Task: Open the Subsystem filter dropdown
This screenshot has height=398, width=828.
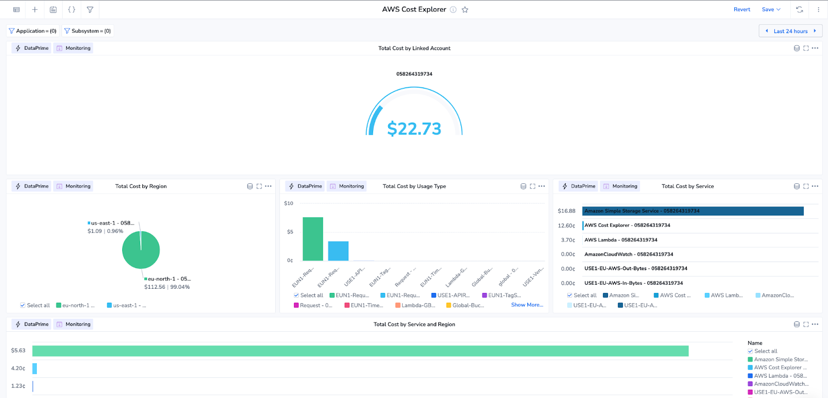Action: [x=87, y=31]
